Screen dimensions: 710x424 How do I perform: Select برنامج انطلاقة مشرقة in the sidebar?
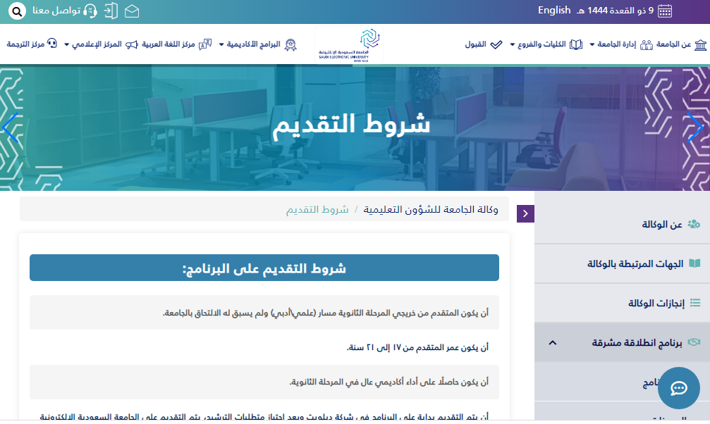637,342
